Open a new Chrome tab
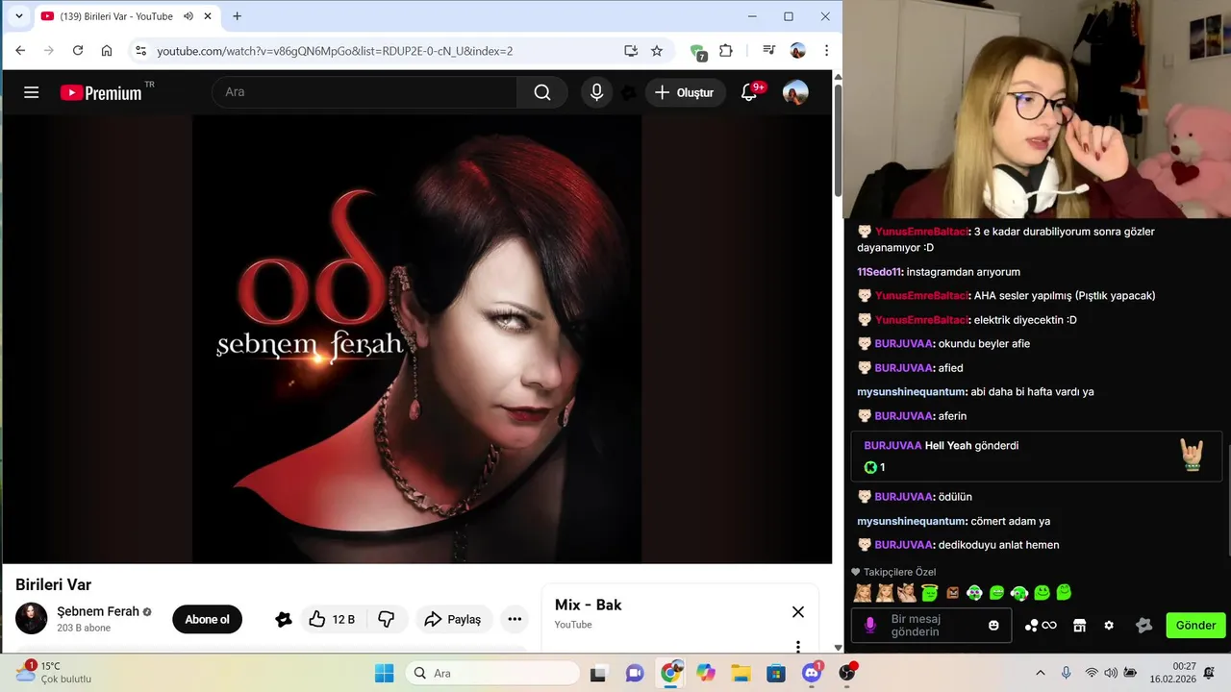Viewport: 1231px width, 692px height. [238, 16]
